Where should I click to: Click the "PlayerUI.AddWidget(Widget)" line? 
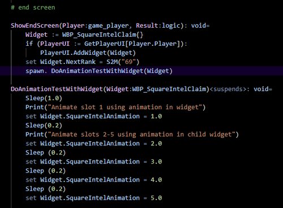pyautogui.click(x=88, y=53)
